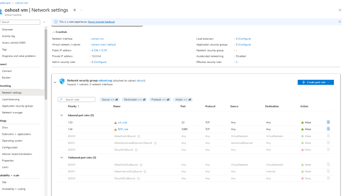Follow the Please provide feedback link
The image size is (342, 196).
[x=101, y=22]
